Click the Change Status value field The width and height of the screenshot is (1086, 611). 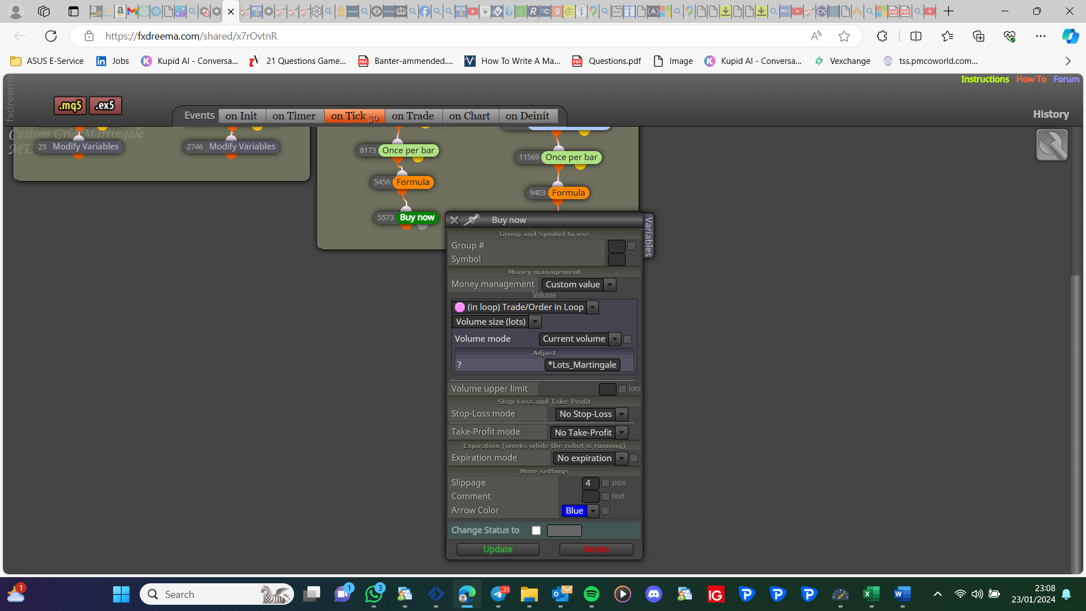coord(564,531)
